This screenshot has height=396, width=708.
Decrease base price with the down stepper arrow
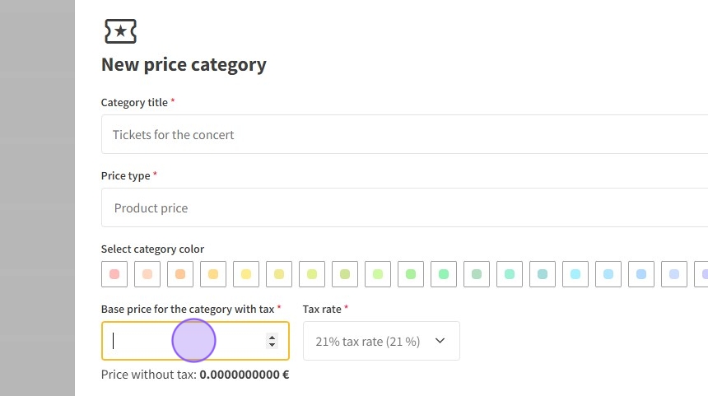[x=272, y=345]
